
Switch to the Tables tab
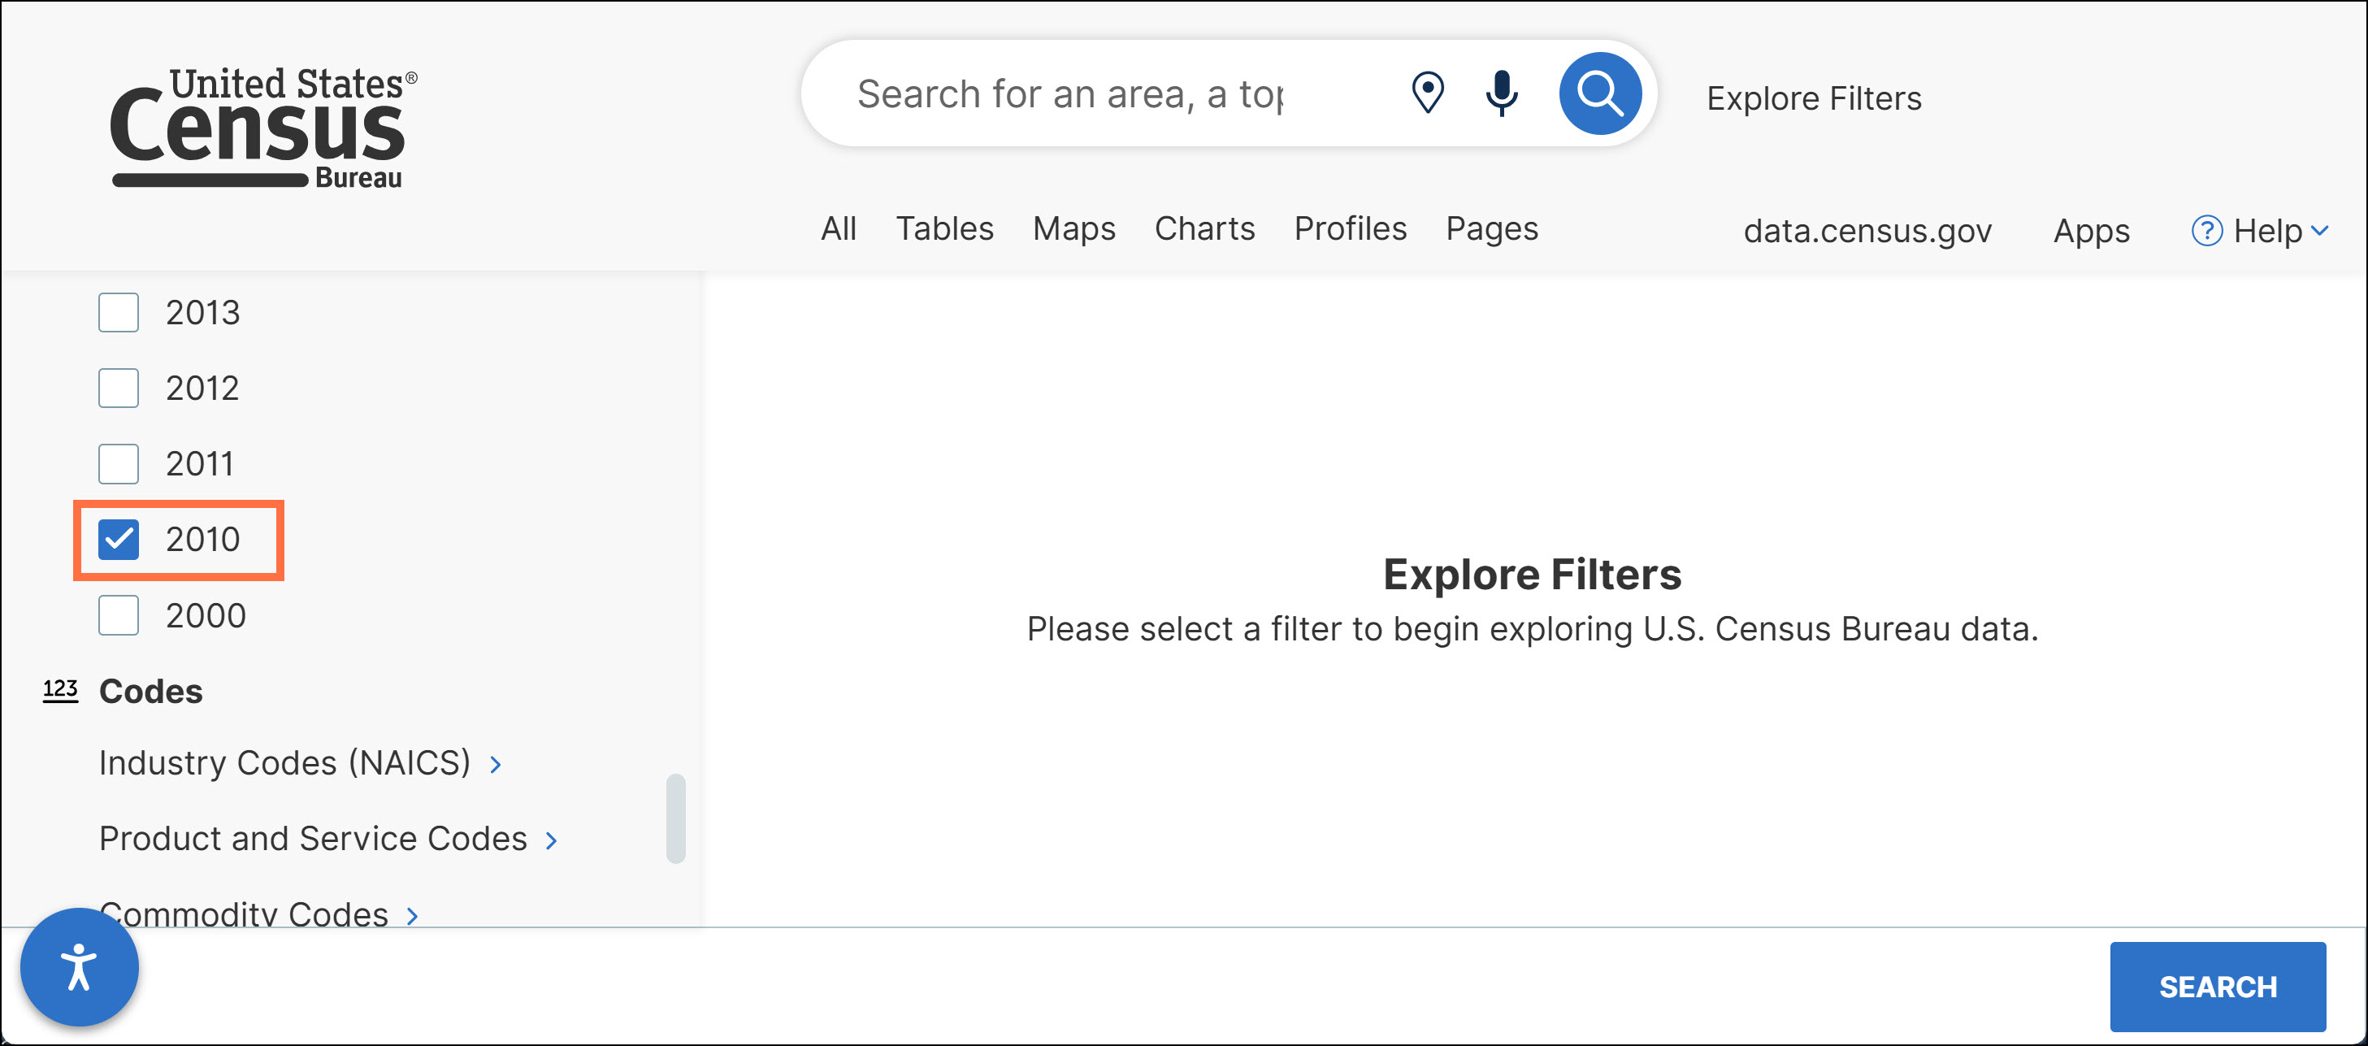click(x=944, y=229)
